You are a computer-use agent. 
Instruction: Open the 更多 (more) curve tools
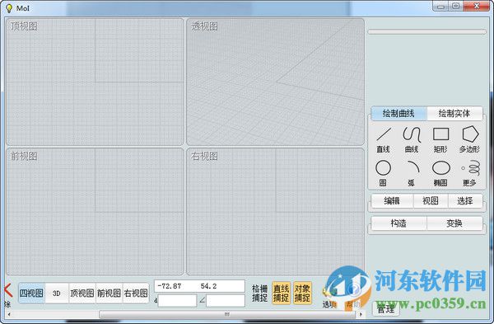click(x=470, y=173)
